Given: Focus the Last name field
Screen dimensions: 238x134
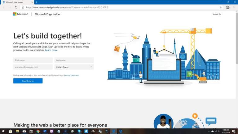Looking at the screenshot, I should (x=74, y=60).
